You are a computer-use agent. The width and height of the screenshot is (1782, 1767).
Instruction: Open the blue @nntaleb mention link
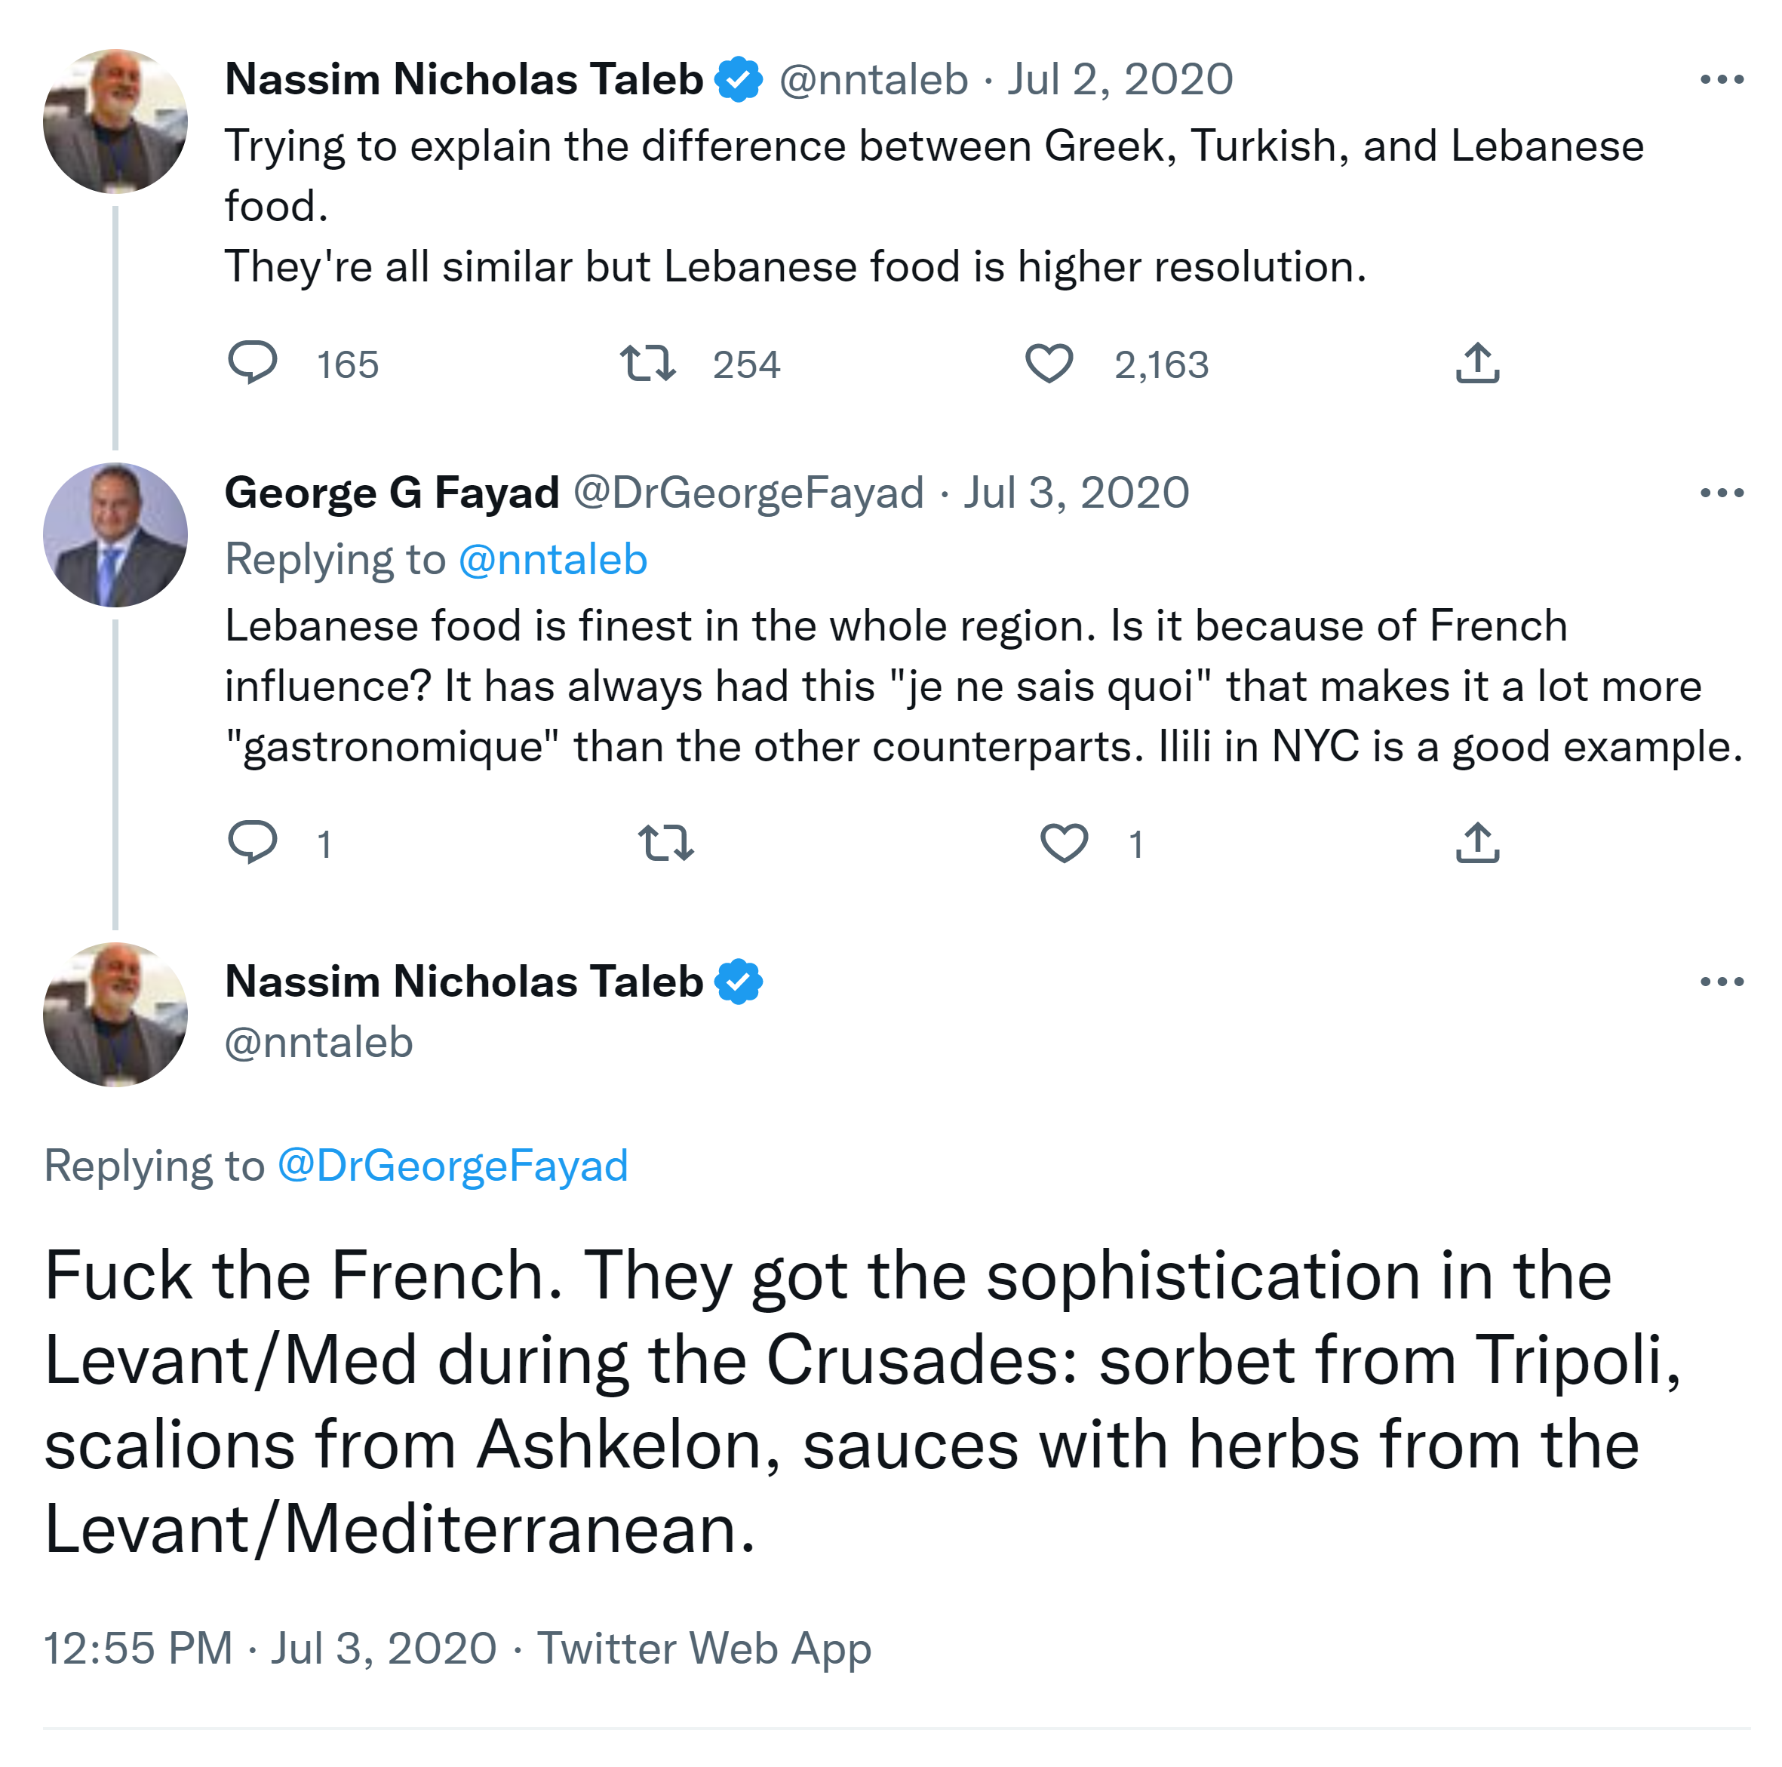[552, 560]
